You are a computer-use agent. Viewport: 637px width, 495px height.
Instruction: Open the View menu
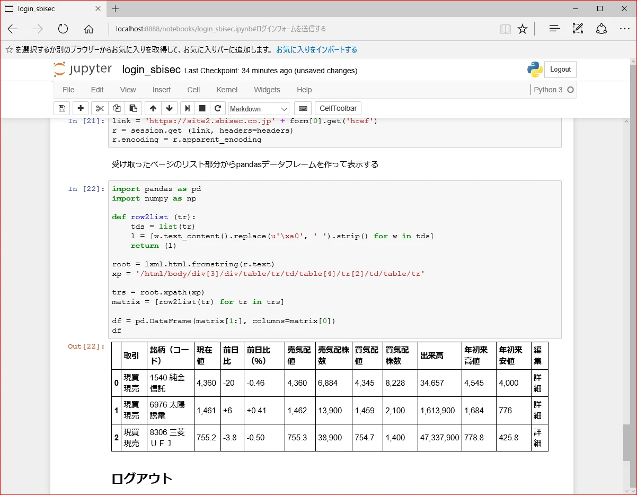tap(128, 90)
